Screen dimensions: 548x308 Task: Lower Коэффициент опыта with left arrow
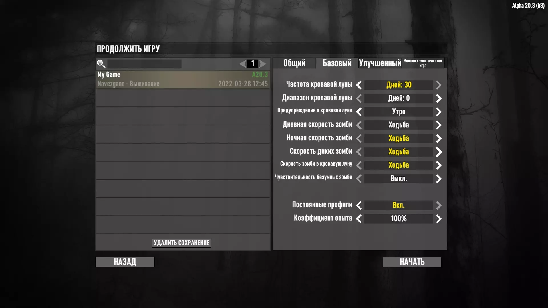coord(359,219)
